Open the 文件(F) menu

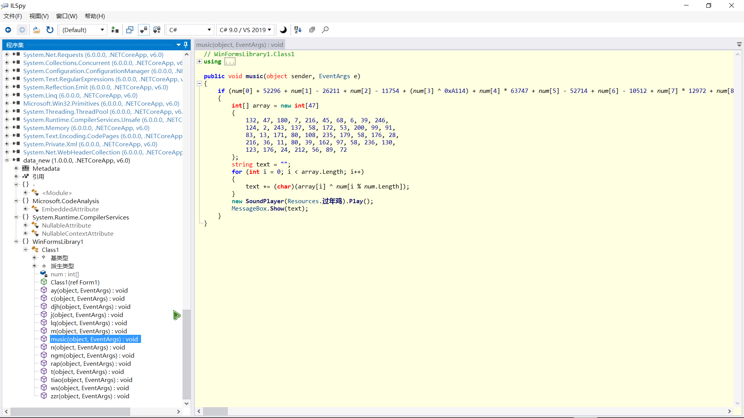[x=13, y=16]
